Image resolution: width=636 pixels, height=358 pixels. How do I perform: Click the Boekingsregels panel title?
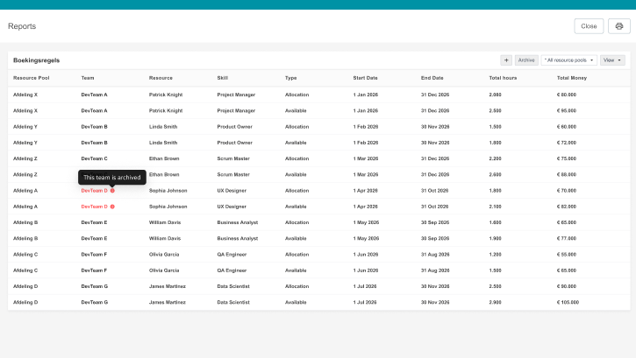36,60
